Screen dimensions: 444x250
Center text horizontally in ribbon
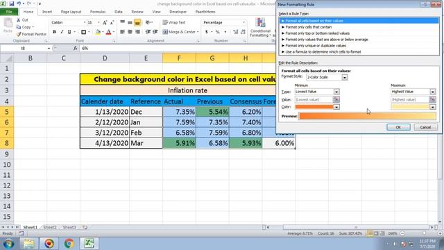click(130, 32)
